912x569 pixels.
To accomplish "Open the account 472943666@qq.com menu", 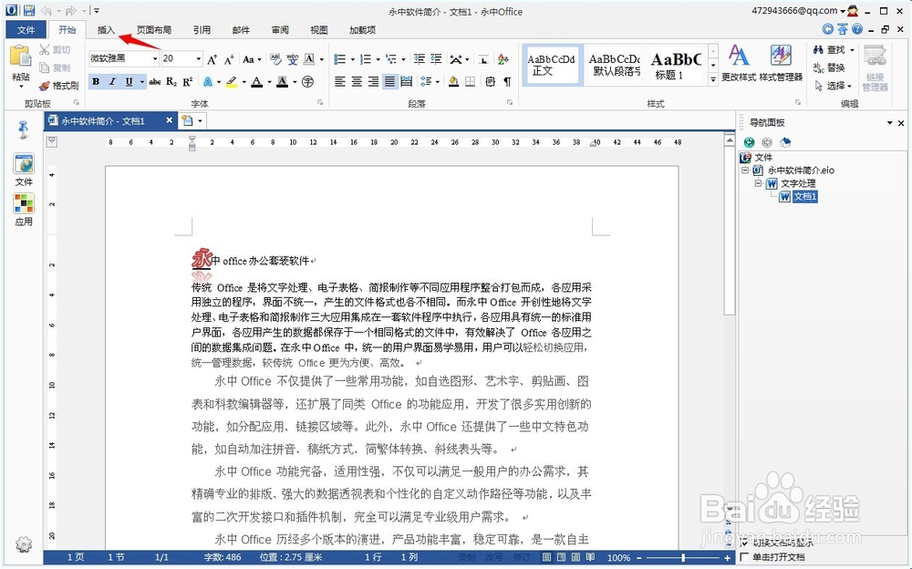I will (798, 10).
